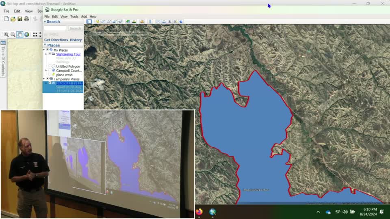Screen dimensions: 390x219
Task: Toggle the Temporary Places checkbox
Action: [x=48, y=79]
